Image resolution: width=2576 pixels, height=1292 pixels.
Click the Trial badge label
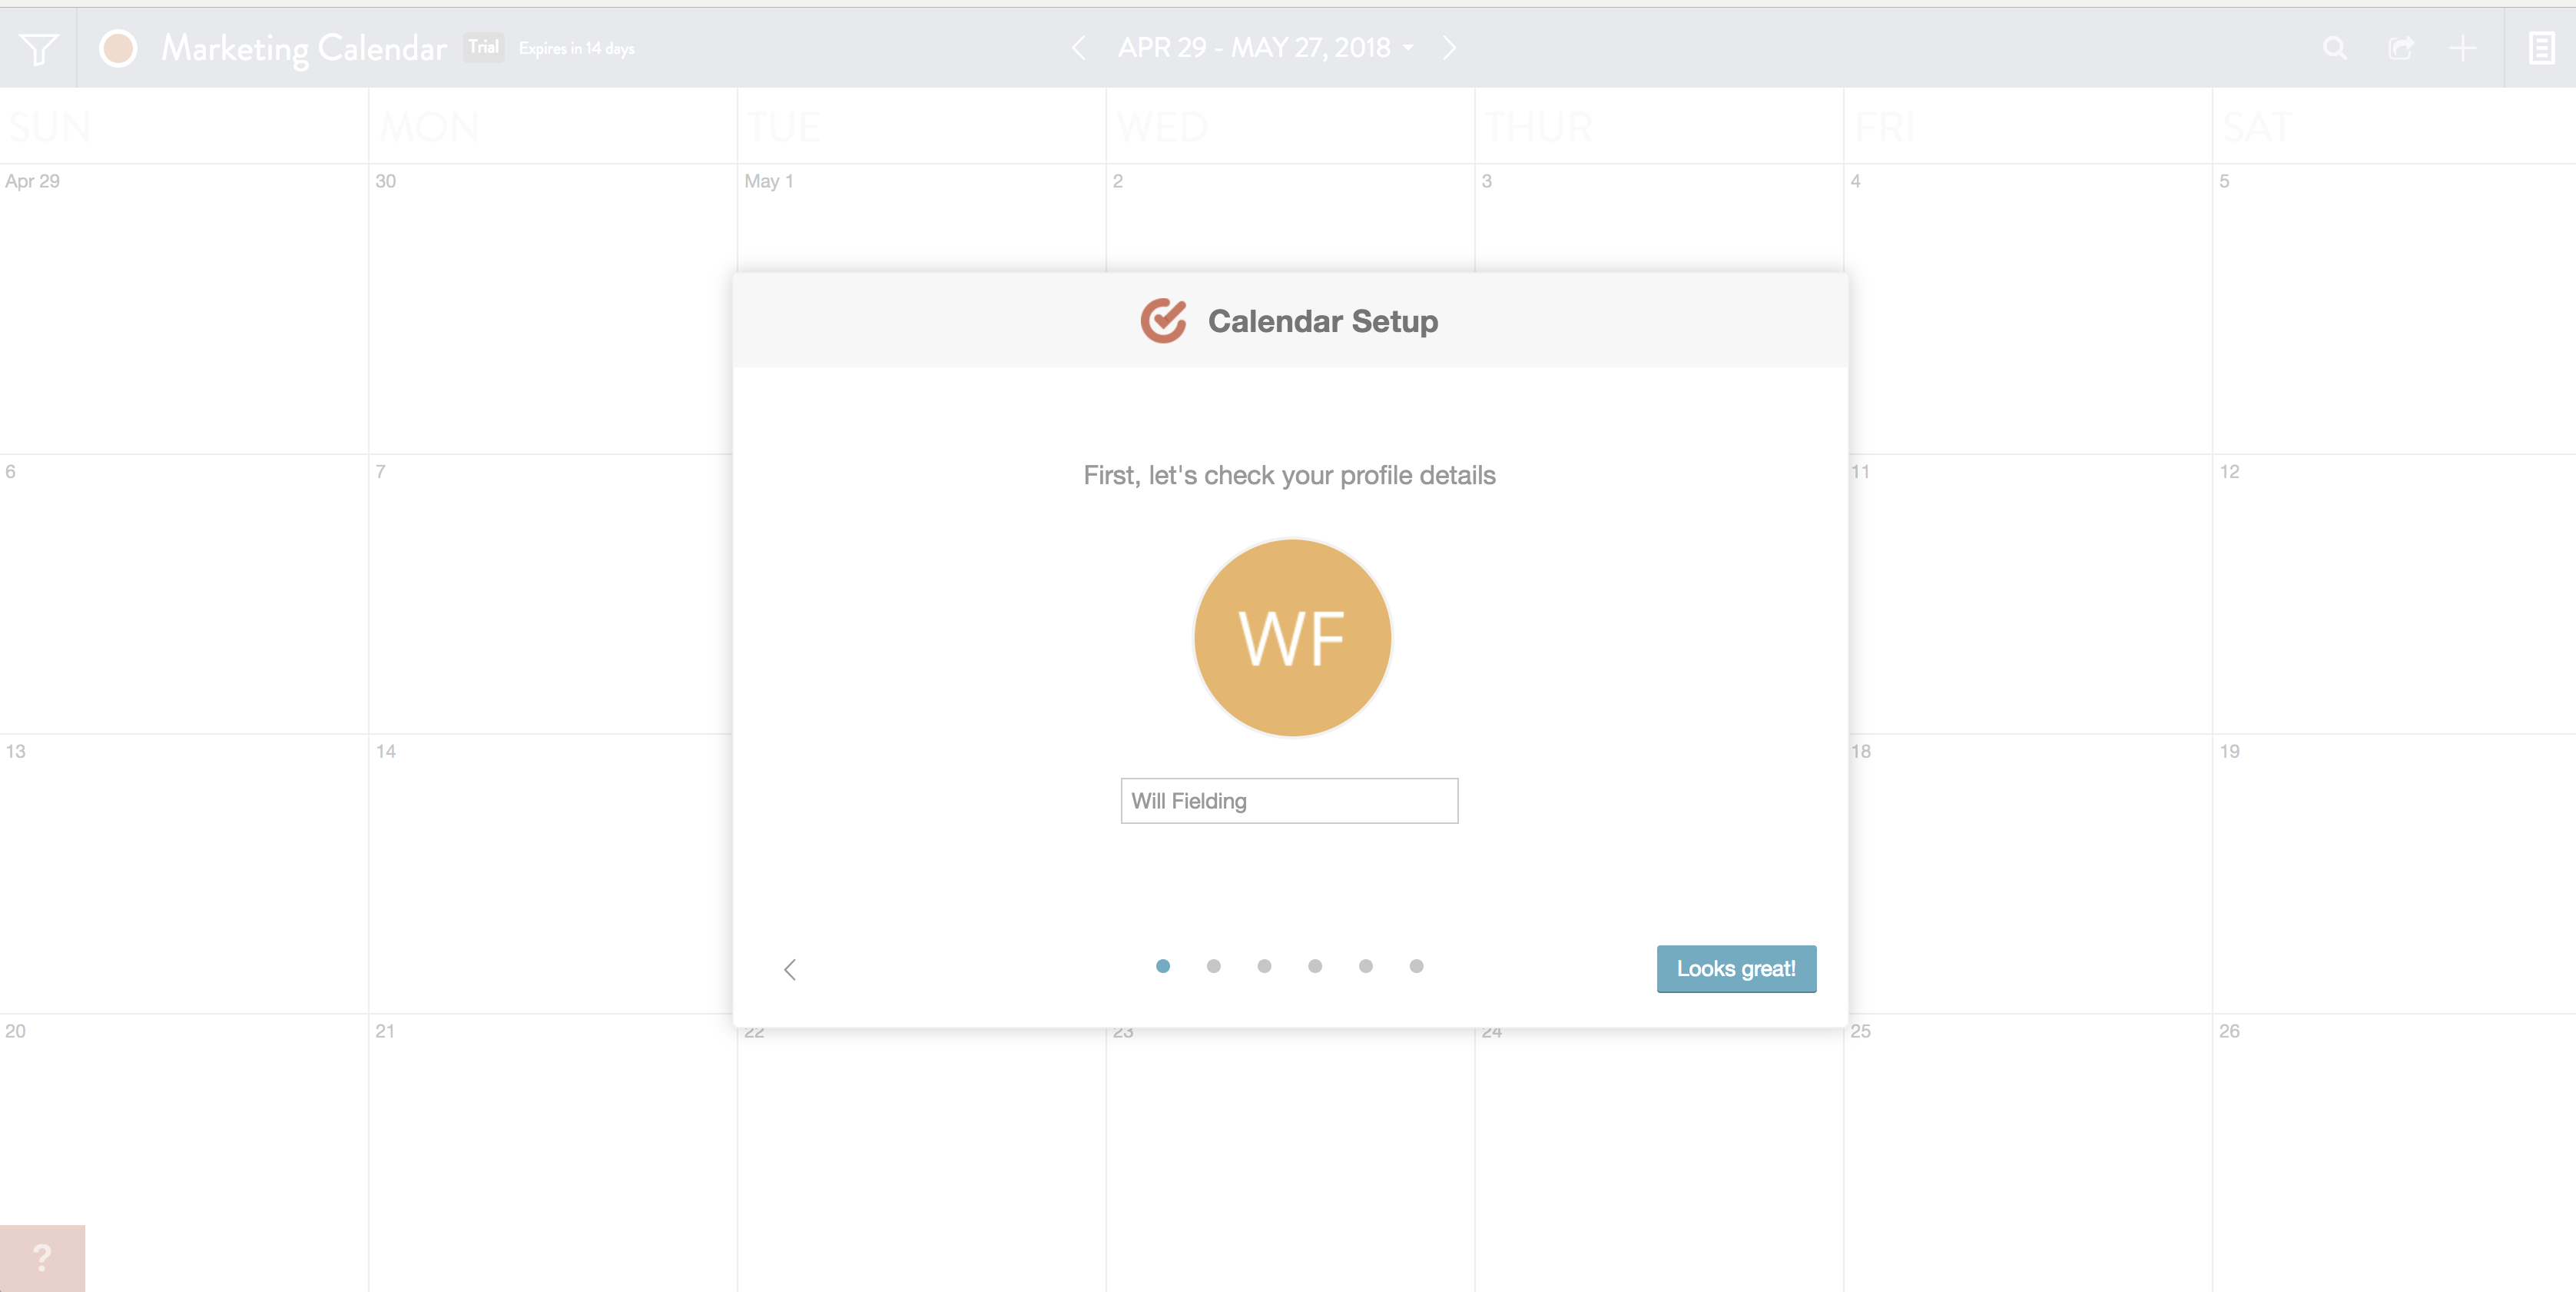pyautogui.click(x=484, y=47)
